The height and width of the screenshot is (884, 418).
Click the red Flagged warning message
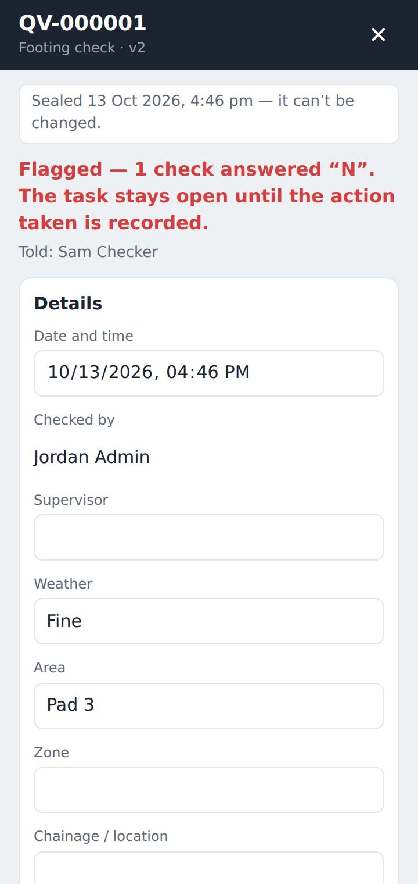(x=207, y=196)
